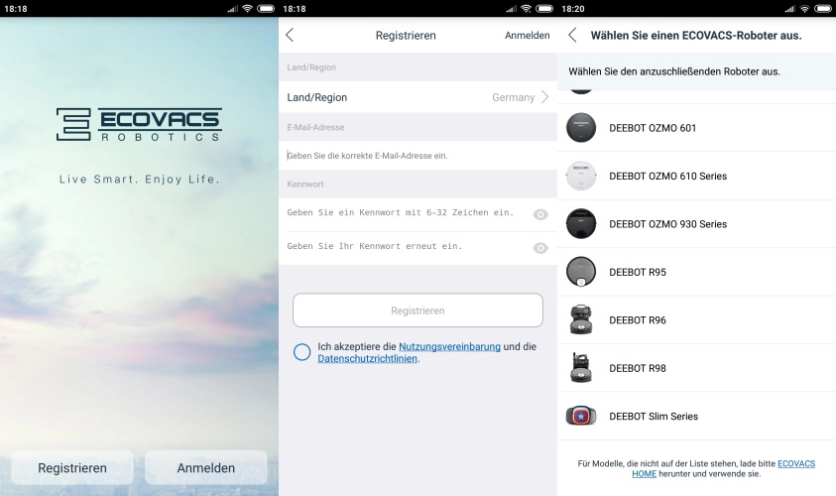Tap the 18:20 clock in status bar
The image size is (836, 496).
pos(573,9)
